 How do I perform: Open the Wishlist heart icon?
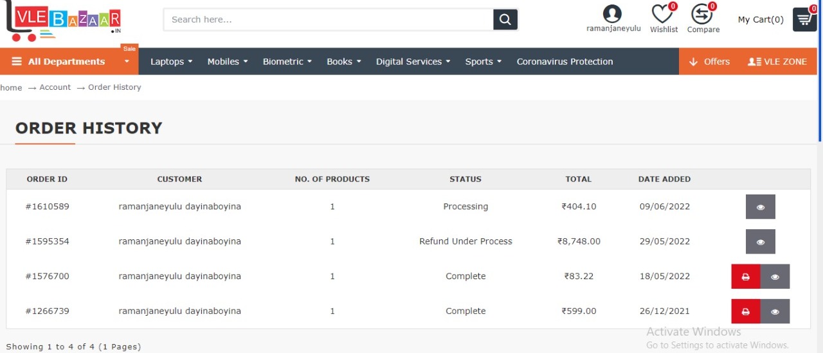coord(662,14)
